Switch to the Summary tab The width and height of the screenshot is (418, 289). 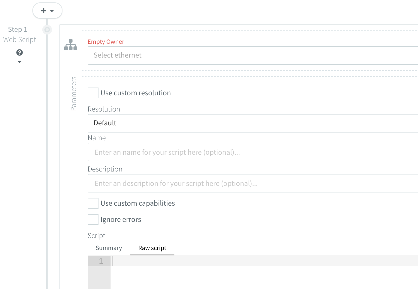click(109, 248)
